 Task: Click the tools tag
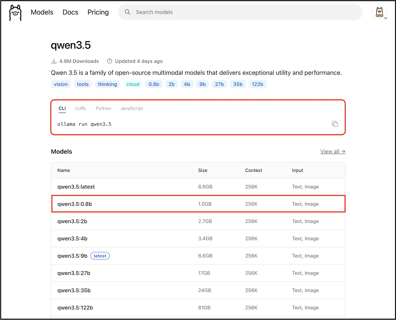83,84
